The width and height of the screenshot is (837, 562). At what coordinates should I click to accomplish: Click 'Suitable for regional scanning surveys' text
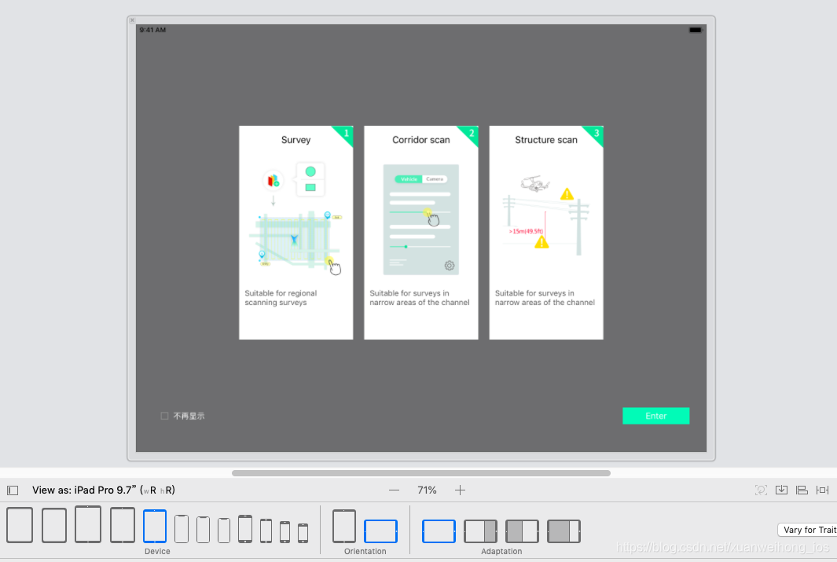click(281, 298)
